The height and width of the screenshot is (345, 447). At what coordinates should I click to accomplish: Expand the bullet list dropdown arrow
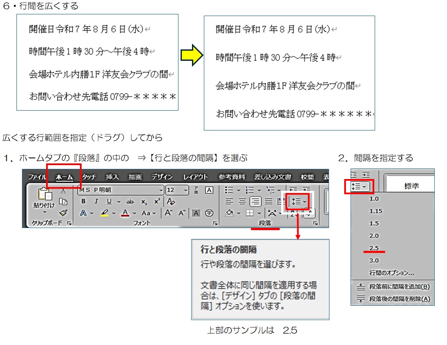pos(238,190)
